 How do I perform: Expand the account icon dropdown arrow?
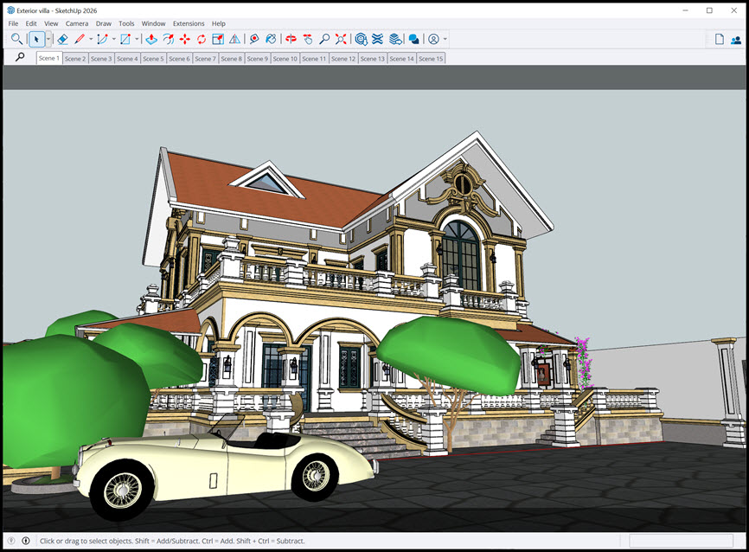[445, 39]
